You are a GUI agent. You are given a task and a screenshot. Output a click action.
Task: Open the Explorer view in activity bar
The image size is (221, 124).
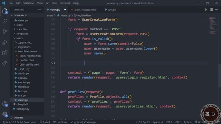coord(4,11)
